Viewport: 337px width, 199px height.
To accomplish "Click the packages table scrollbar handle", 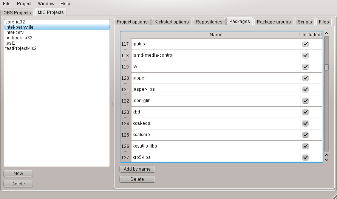I will [x=326, y=67].
